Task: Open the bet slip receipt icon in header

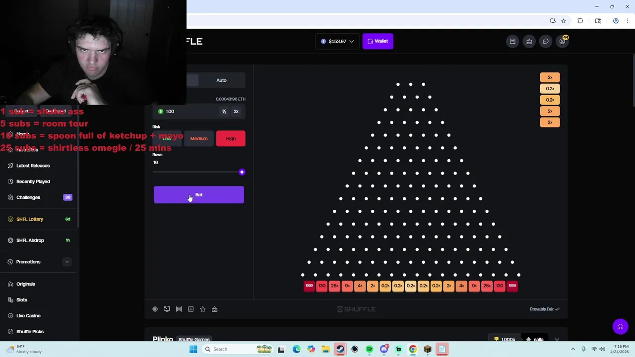Action: click(x=512, y=41)
